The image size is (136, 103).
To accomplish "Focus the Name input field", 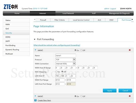I will pos(66,55).
